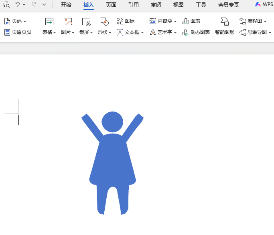This screenshot has width=274, height=235.
Task: Expand the Flowchart (流程图) dropdown
Action: click(265, 21)
